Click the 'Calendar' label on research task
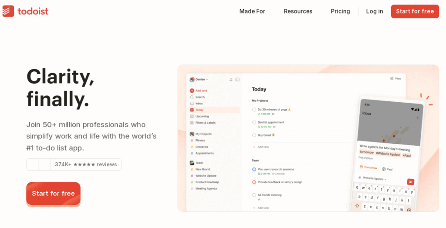446x228 pixels. click(279, 174)
